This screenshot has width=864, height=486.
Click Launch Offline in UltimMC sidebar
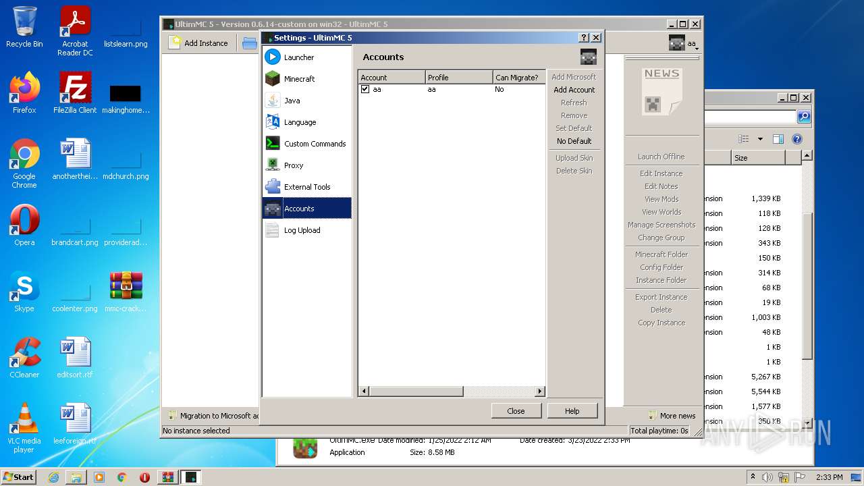(661, 157)
